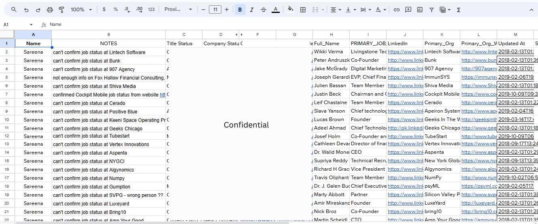Open the fill color paint bucket
The height and width of the screenshot is (224, 538).
290,10
